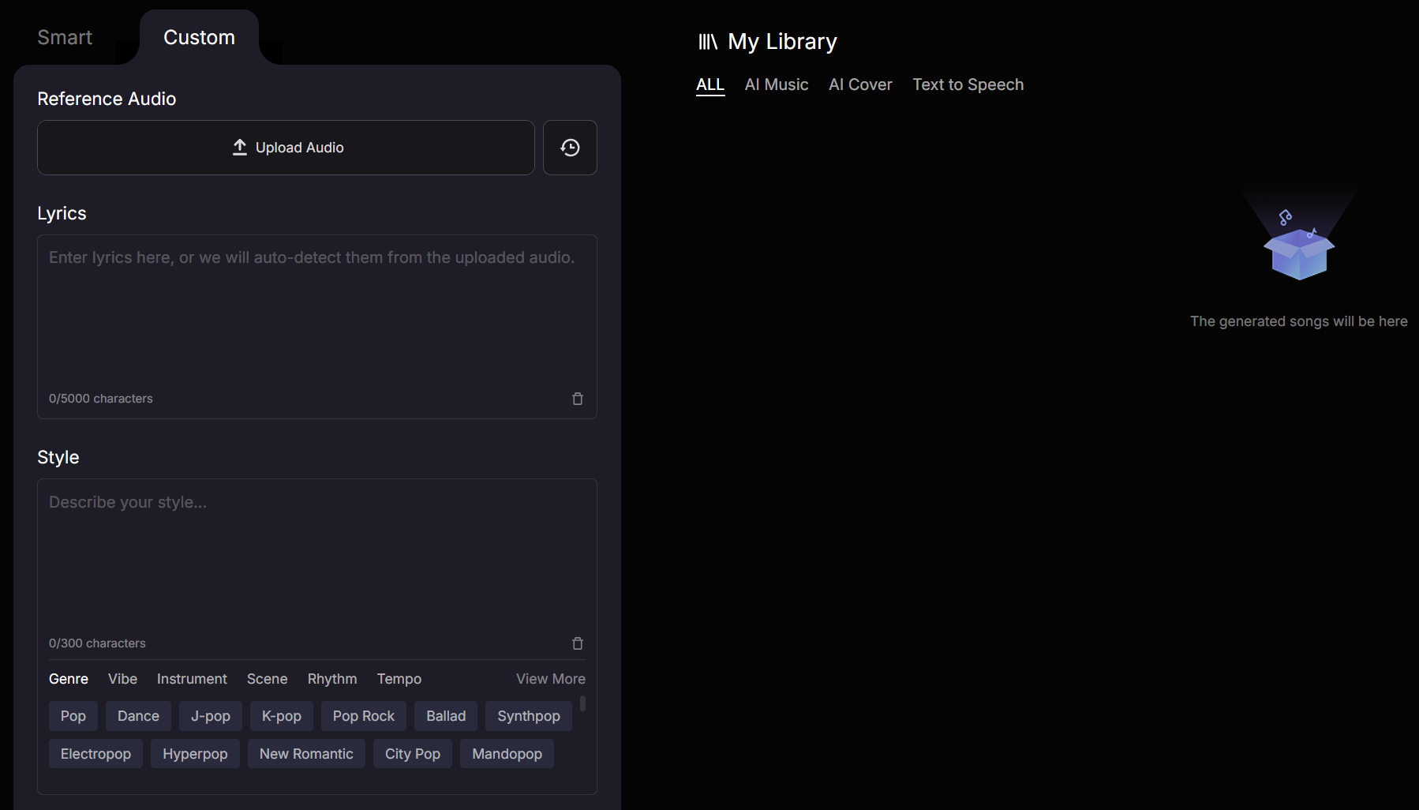The width and height of the screenshot is (1419, 810).
Task: Clear style text with the trash icon
Action: tap(578, 643)
